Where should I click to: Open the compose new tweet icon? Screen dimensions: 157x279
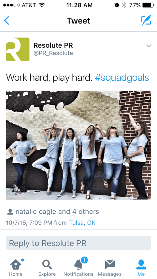(146, 20)
